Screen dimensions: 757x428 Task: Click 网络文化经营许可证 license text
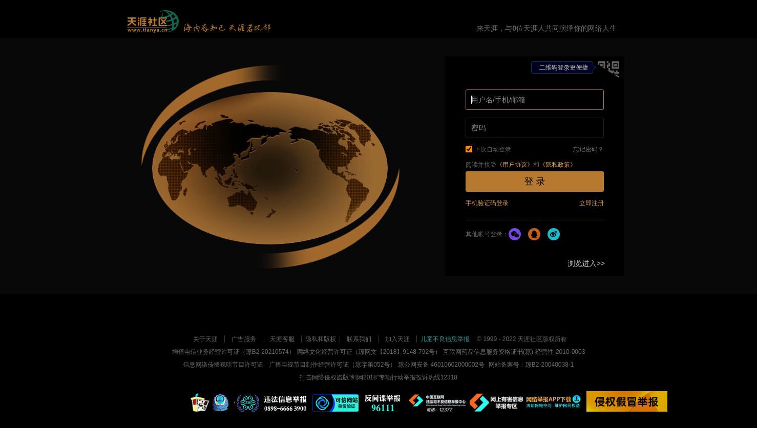click(x=368, y=352)
